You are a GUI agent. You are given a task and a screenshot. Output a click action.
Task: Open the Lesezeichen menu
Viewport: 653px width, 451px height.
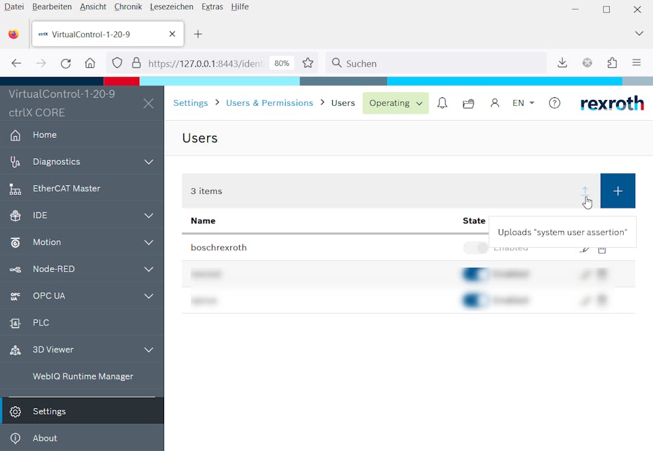click(171, 7)
